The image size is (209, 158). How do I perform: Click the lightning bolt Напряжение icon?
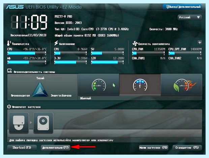tap(56, 43)
